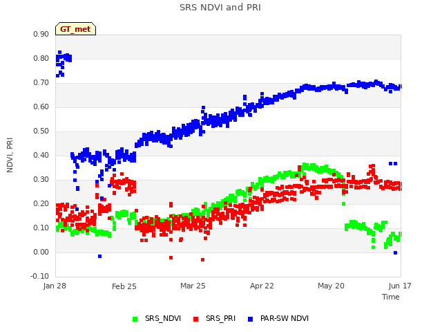Select the SRS_PRI legend label

click(220, 318)
